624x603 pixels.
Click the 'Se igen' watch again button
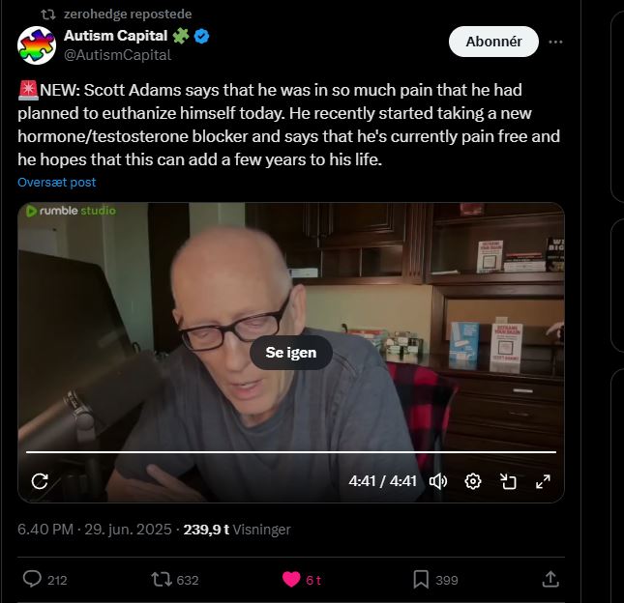291,353
